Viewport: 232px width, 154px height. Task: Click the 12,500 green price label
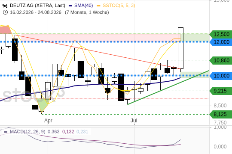click(x=221, y=34)
